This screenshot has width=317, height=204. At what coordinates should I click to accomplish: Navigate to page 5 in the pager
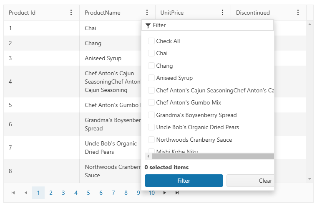click(x=88, y=193)
